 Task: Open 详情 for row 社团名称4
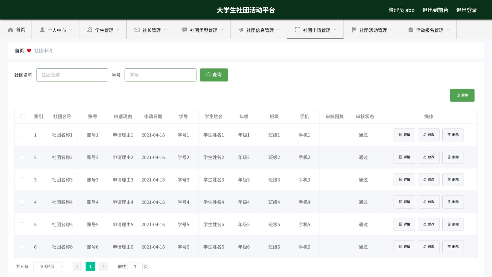(x=404, y=202)
